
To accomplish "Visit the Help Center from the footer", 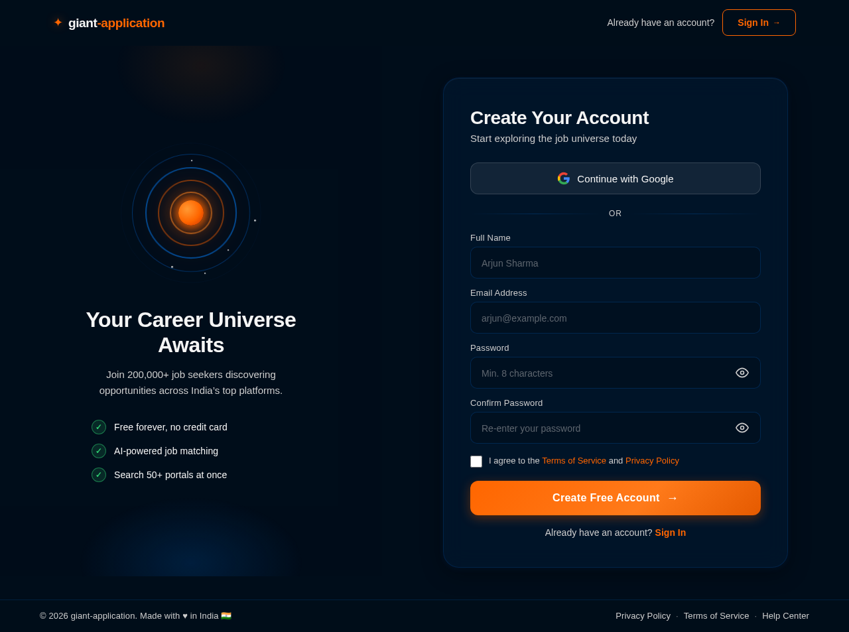I will [x=785, y=615].
